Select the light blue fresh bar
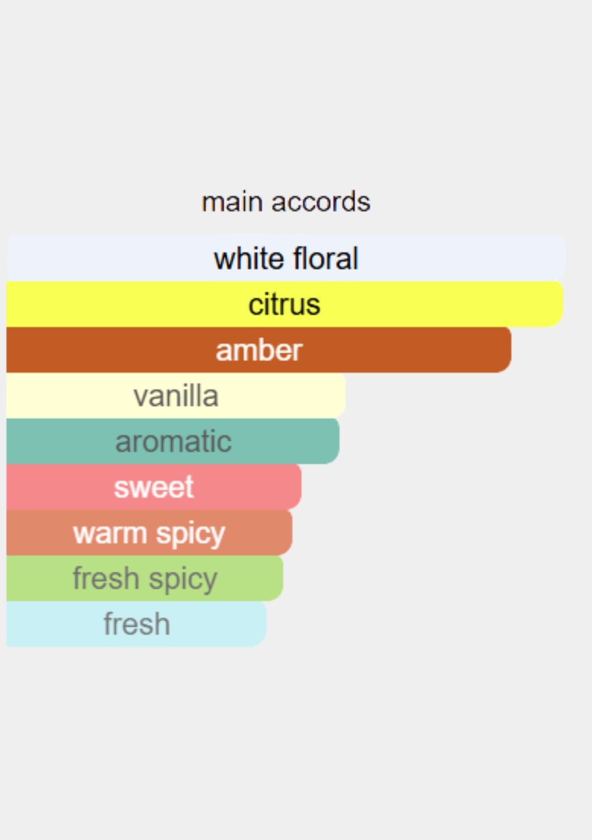Viewport: 592px width, 840px height. [x=136, y=624]
